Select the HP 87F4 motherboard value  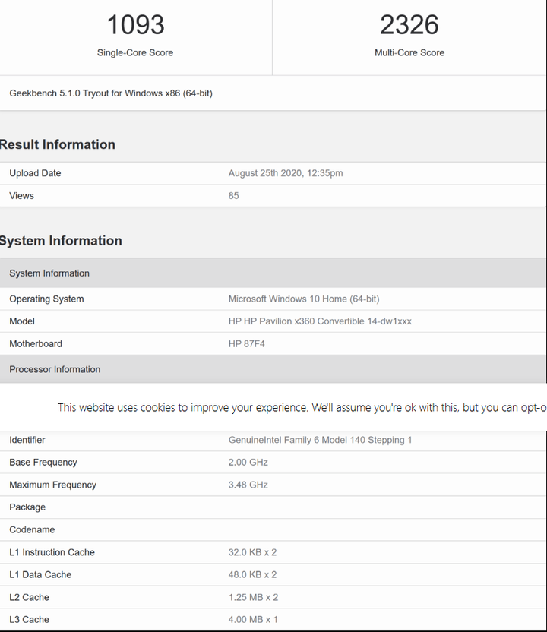click(x=246, y=344)
